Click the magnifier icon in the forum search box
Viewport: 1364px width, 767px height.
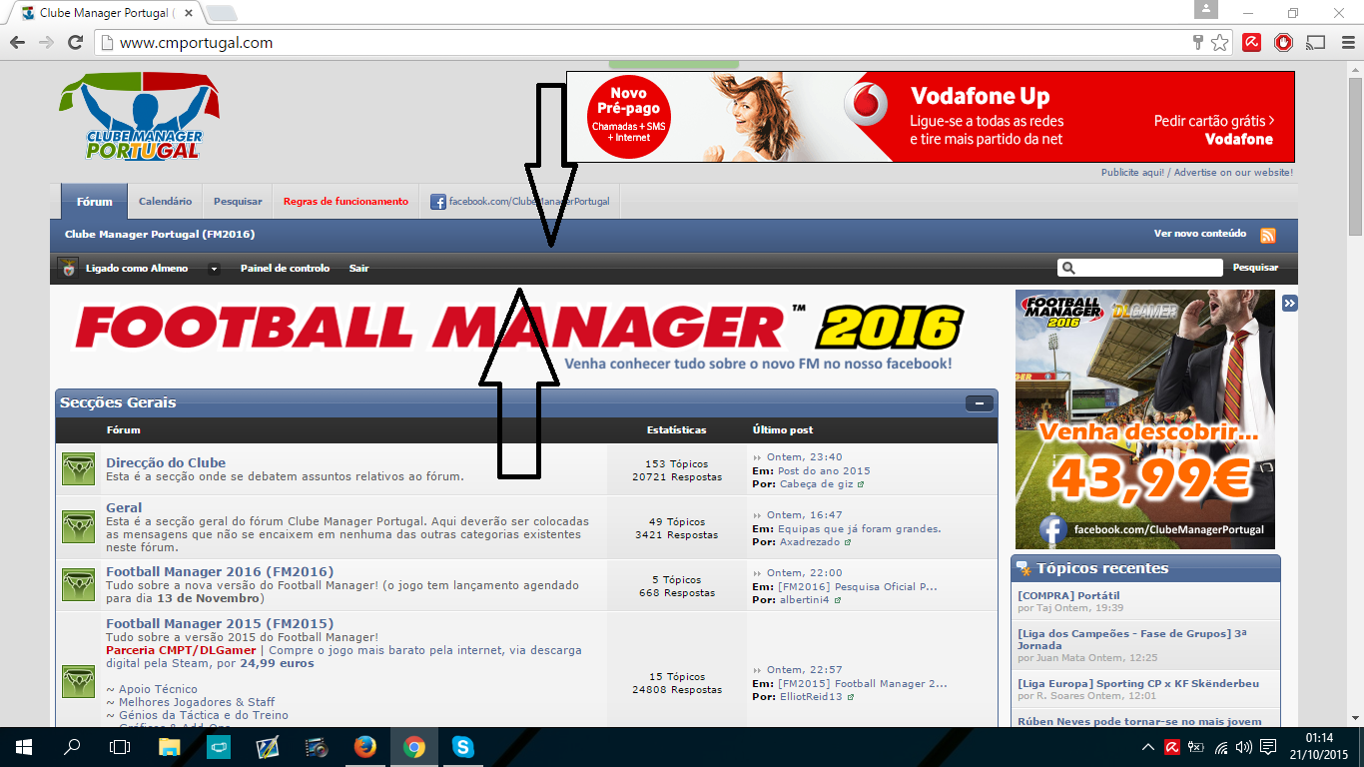pyautogui.click(x=1068, y=268)
